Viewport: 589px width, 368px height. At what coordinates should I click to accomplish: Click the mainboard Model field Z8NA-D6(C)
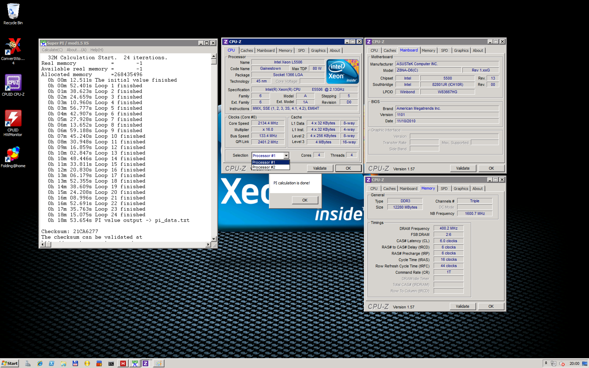pos(428,70)
